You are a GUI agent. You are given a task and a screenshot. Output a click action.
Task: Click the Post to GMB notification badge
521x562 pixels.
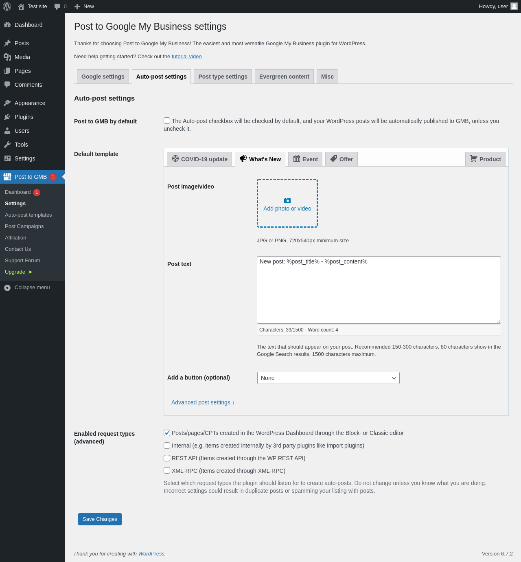(x=53, y=177)
